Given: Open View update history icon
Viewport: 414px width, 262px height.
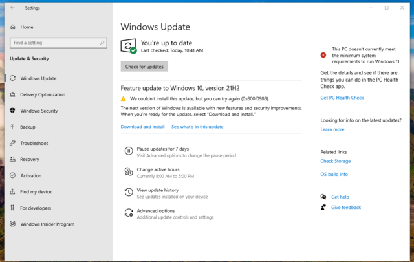Looking at the screenshot, I should 128,193.
